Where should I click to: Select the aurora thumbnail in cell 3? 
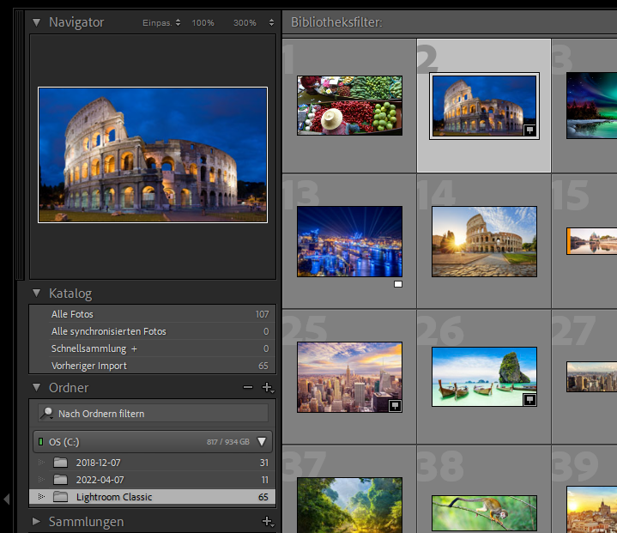591,106
